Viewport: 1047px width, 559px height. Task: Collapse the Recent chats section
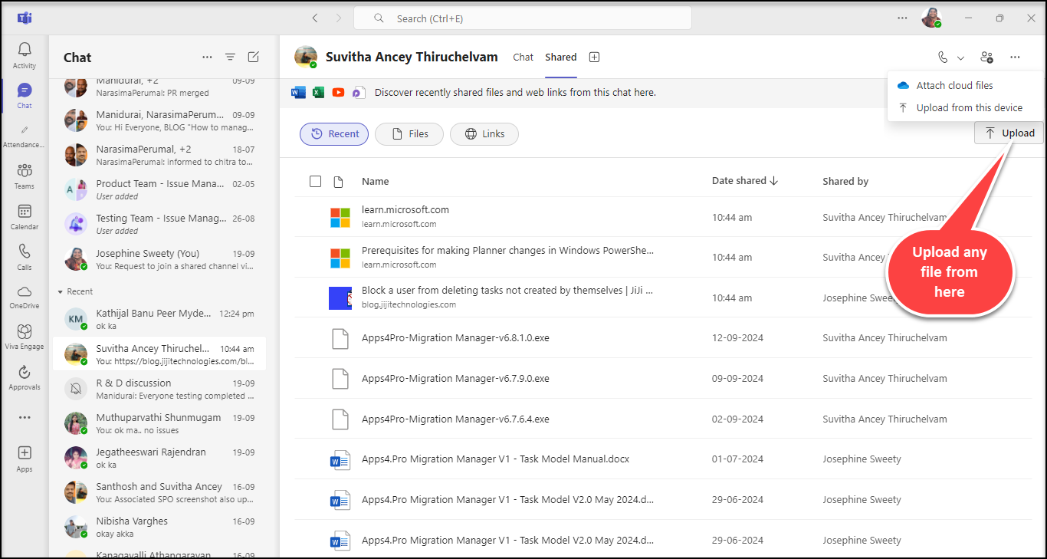[61, 292]
